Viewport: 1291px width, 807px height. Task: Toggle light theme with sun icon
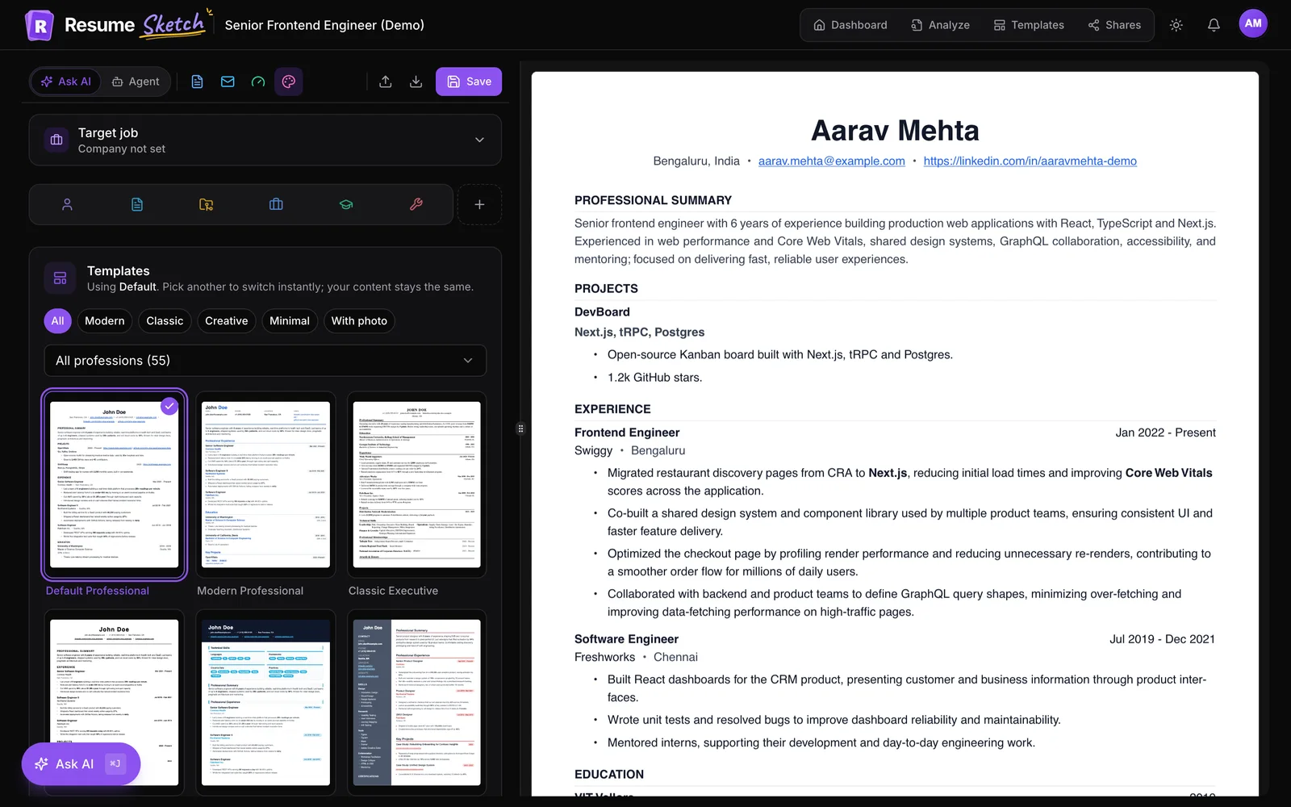coord(1176,25)
